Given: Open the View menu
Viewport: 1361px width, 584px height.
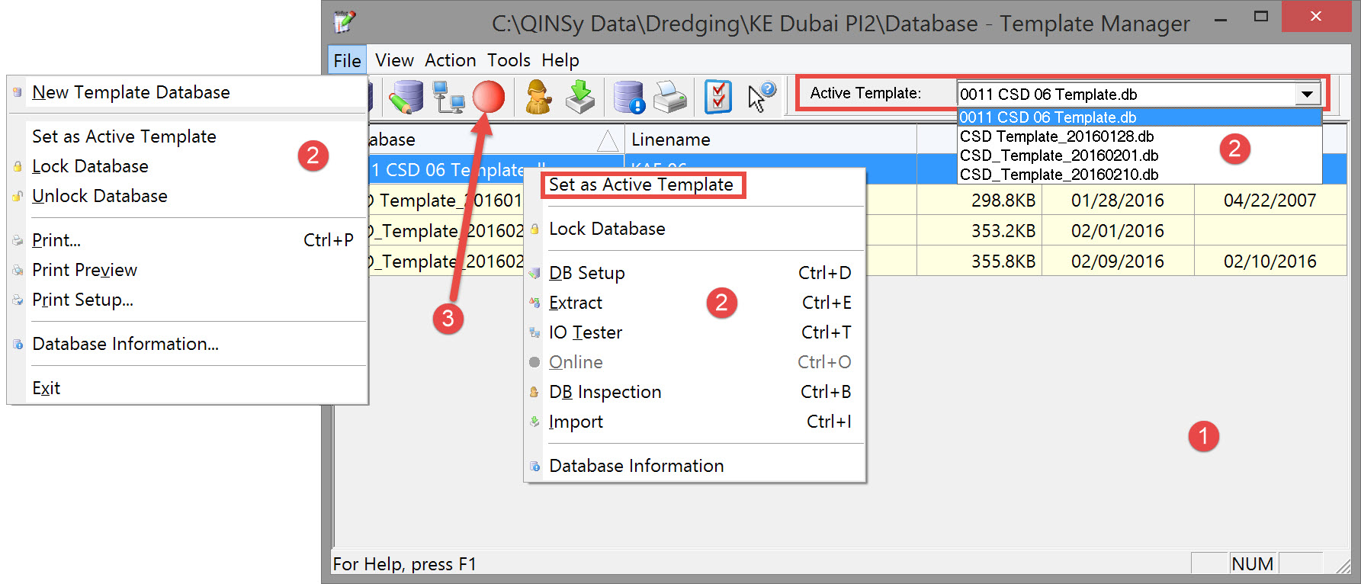Looking at the screenshot, I should pyautogui.click(x=394, y=60).
